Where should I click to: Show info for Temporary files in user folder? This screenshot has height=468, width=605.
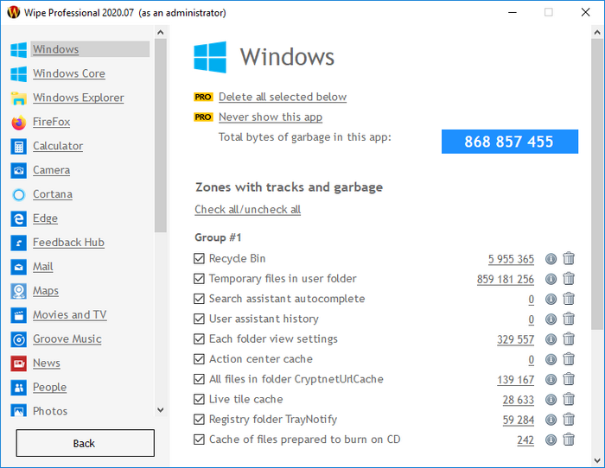pos(551,279)
